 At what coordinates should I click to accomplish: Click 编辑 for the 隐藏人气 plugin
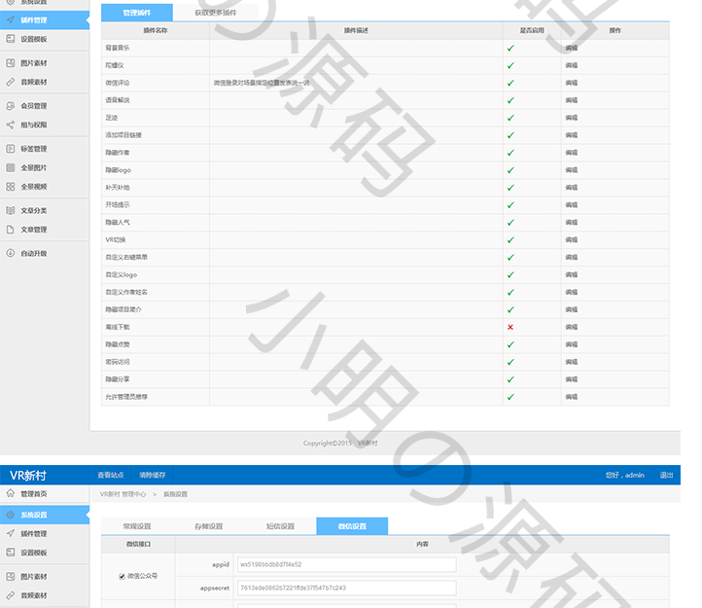[572, 223]
